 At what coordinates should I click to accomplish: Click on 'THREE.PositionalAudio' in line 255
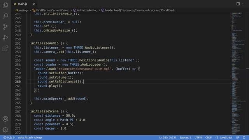88,60
